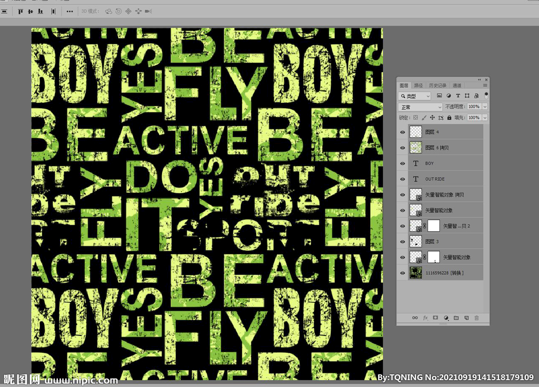
Task: Add a layer mask from panel footer
Action: click(435, 318)
